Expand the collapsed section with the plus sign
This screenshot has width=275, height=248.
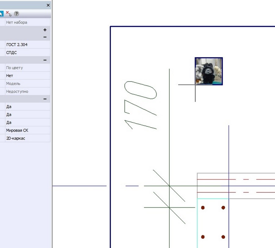point(45,30)
